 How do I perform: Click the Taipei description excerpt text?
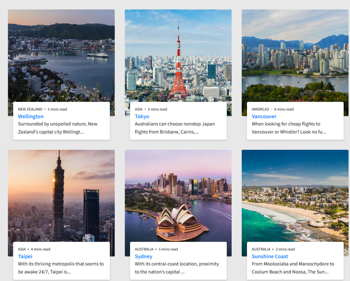point(61,268)
